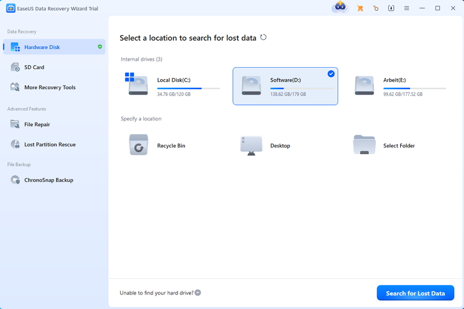
Task: Select the Recycle Bin location label
Action: (171, 145)
